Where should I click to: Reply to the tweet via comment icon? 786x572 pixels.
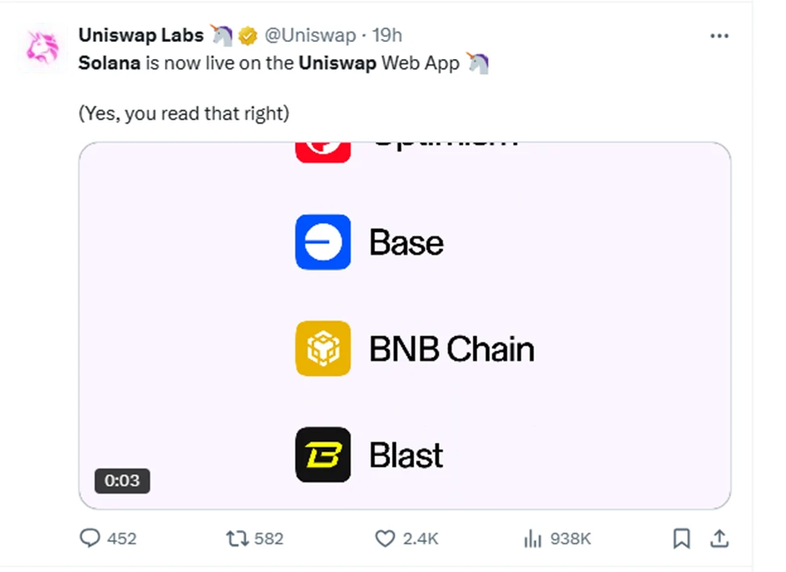[x=90, y=538]
